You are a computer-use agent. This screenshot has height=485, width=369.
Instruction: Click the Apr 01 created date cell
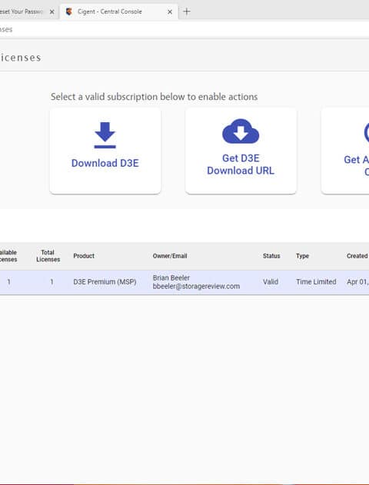click(358, 282)
